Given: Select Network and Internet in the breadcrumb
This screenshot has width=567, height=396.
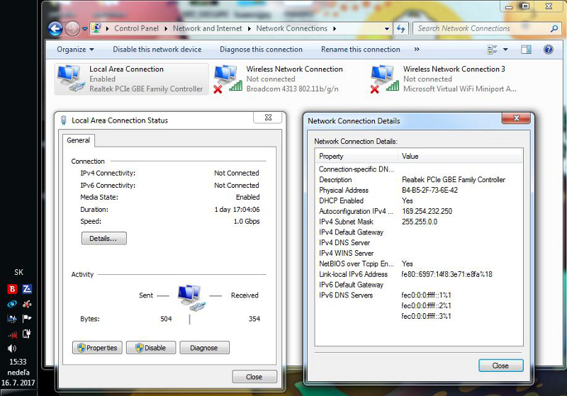Looking at the screenshot, I should point(207,28).
